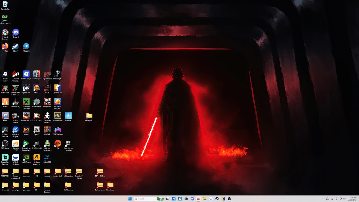
Task: Expand the hidden system tray icons
Action: (323, 199)
